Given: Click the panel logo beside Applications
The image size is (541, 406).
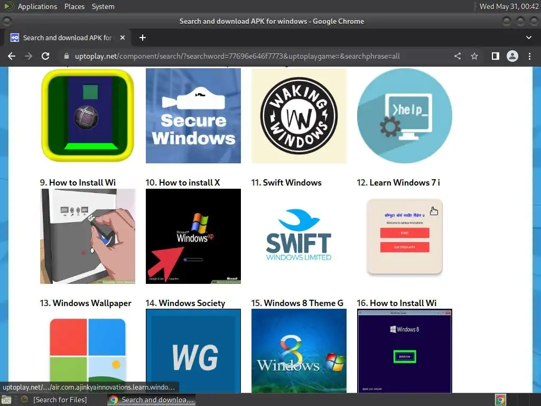Looking at the screenshot, I should [9, 6].
